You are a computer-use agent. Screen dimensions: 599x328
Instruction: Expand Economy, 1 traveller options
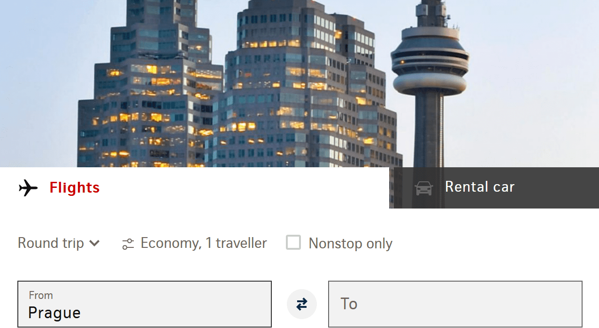(194, 243)
